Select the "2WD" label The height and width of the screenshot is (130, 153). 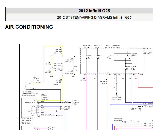(x=52, y=76)
